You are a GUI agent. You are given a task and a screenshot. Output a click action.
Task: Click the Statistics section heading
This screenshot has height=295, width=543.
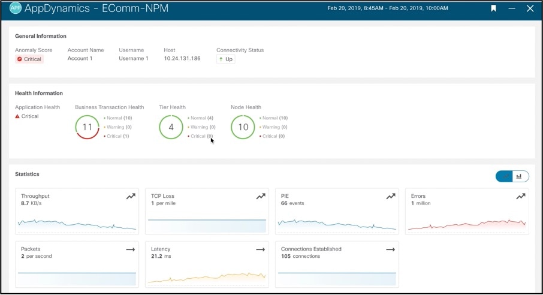(27, 174)
